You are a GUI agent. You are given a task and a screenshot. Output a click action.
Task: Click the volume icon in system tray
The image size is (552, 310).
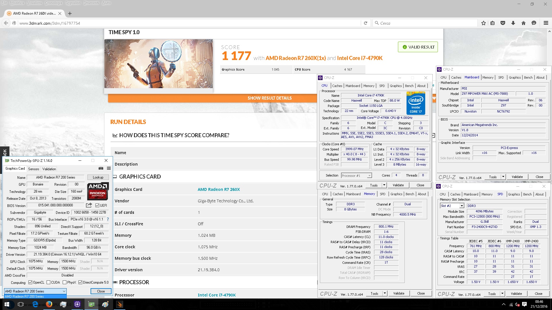point(517,304)
